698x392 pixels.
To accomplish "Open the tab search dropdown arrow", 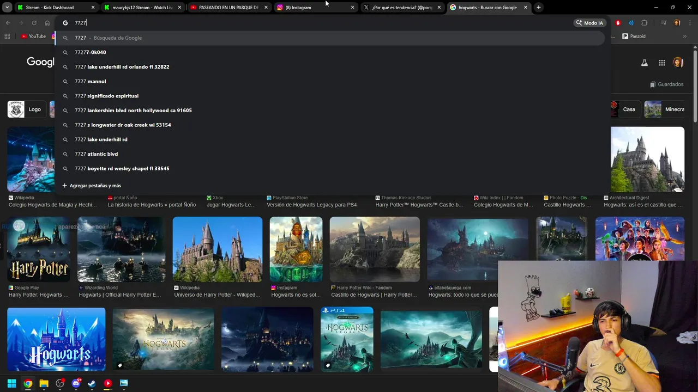I will [x=7, y=8].
